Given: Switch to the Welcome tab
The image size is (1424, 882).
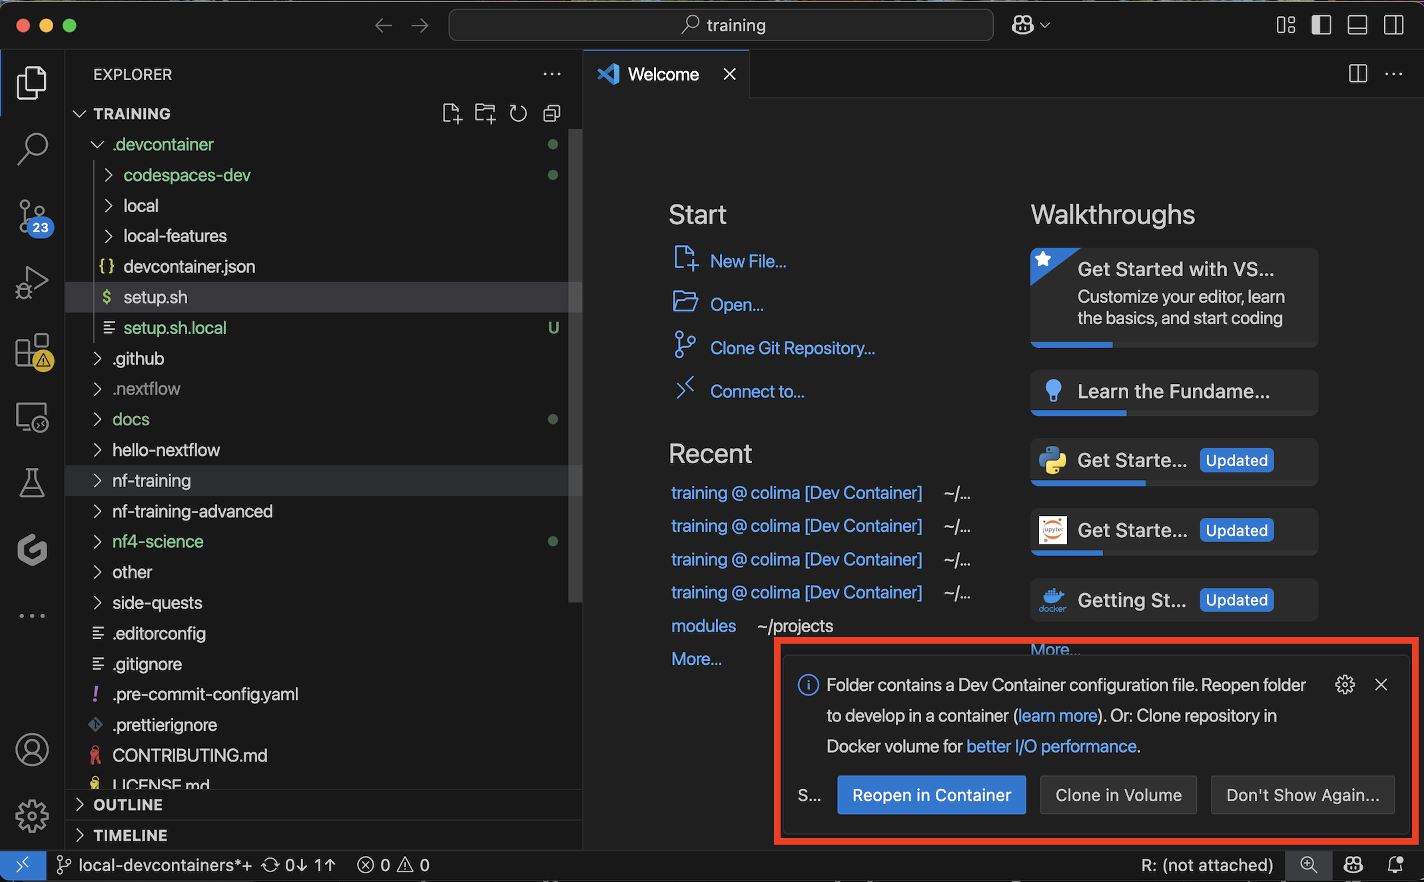Looking at the screenshot, I should click(x=662, y=74).
